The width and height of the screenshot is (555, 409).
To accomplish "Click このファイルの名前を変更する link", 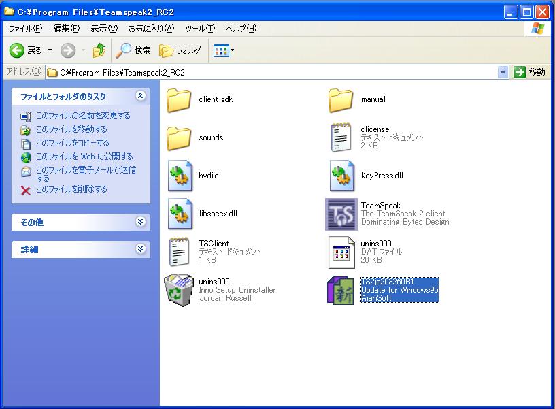I will pos(83,116).
